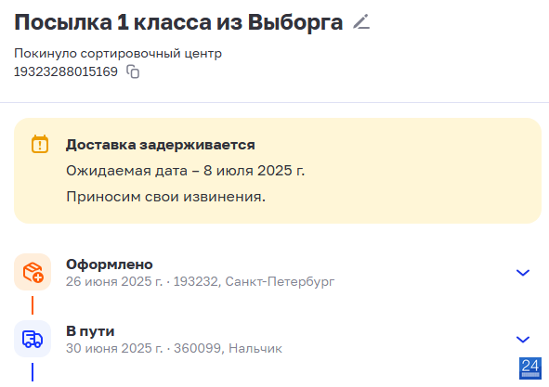Click the blue 24 badge icon
Image resolution: width=549 pixels, height=387 pixels.
pos(530,368)
